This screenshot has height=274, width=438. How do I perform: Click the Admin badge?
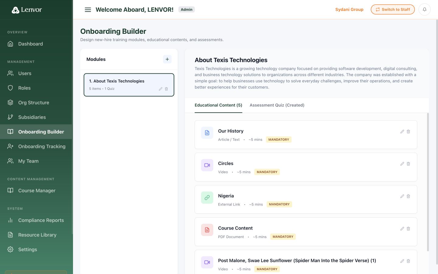[x=186, y=9]
